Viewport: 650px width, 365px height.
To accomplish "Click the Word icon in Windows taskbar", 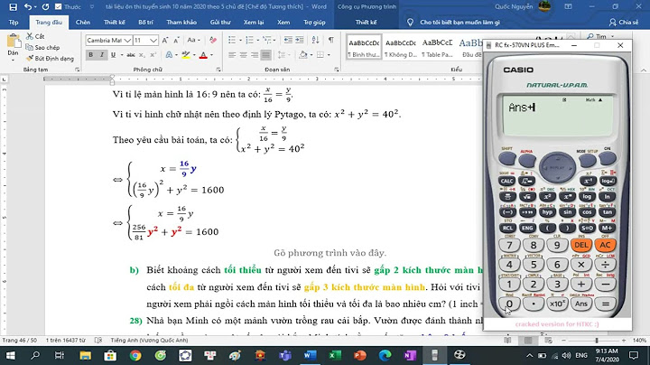I will pyautogui.click(x=310, y=355).
